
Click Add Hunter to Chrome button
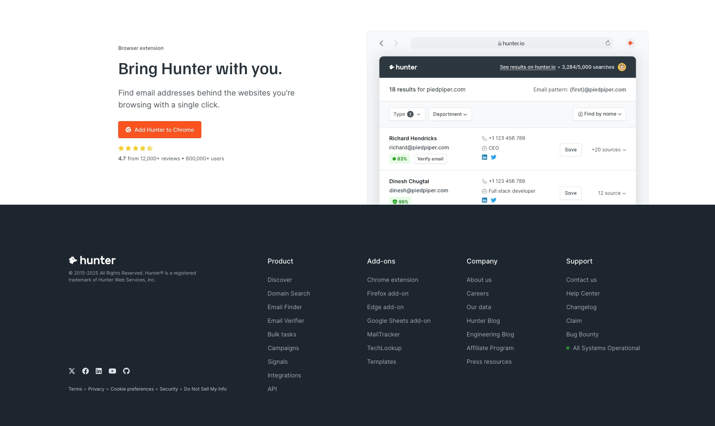(160, 130)
